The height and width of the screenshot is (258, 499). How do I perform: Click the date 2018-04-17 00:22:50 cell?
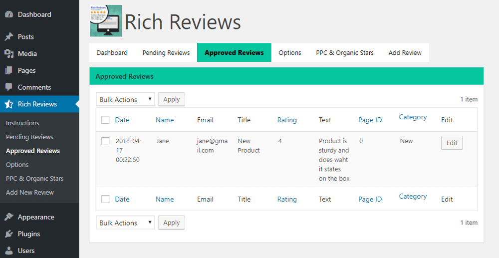point(129,150)
